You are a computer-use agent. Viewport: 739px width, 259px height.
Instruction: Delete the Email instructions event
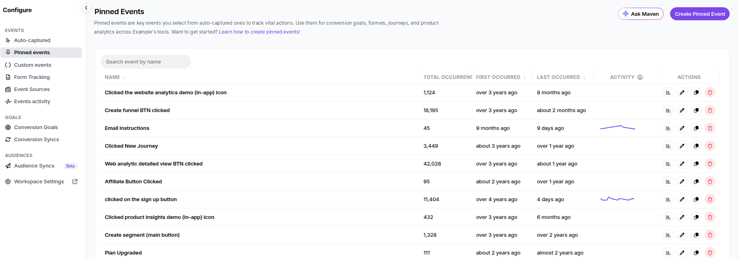pyautogui.click(x=710, y=128)
